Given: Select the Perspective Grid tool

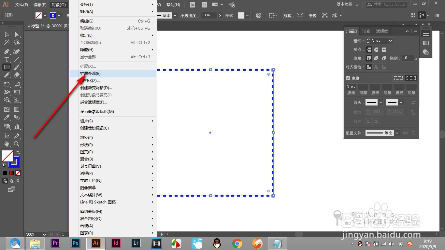Looking at the screenshot, I should (17, 100).
